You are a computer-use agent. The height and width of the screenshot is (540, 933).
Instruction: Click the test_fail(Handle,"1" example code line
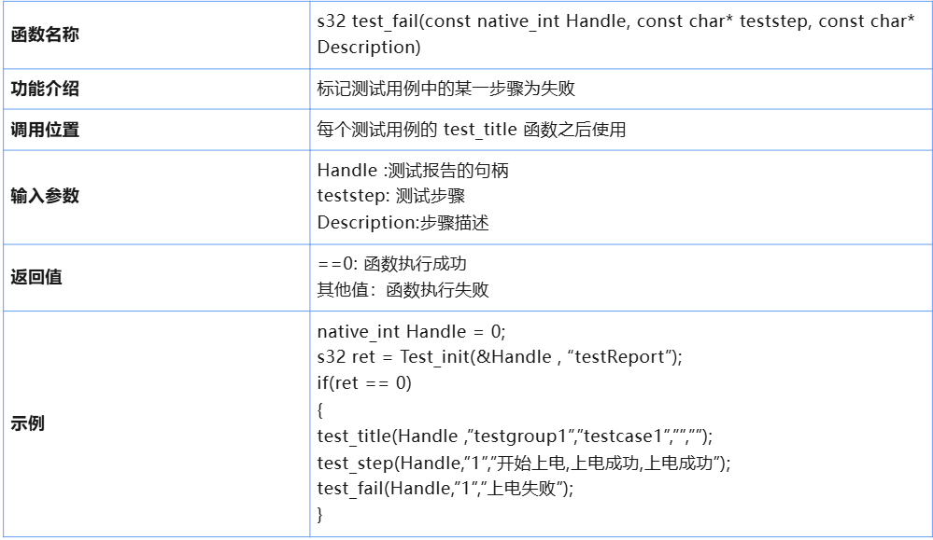[x=445, y=489]
